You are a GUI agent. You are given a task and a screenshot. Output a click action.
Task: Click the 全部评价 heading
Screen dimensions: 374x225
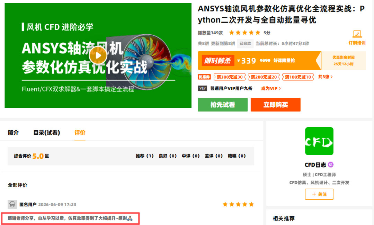(x=18, y=185)
